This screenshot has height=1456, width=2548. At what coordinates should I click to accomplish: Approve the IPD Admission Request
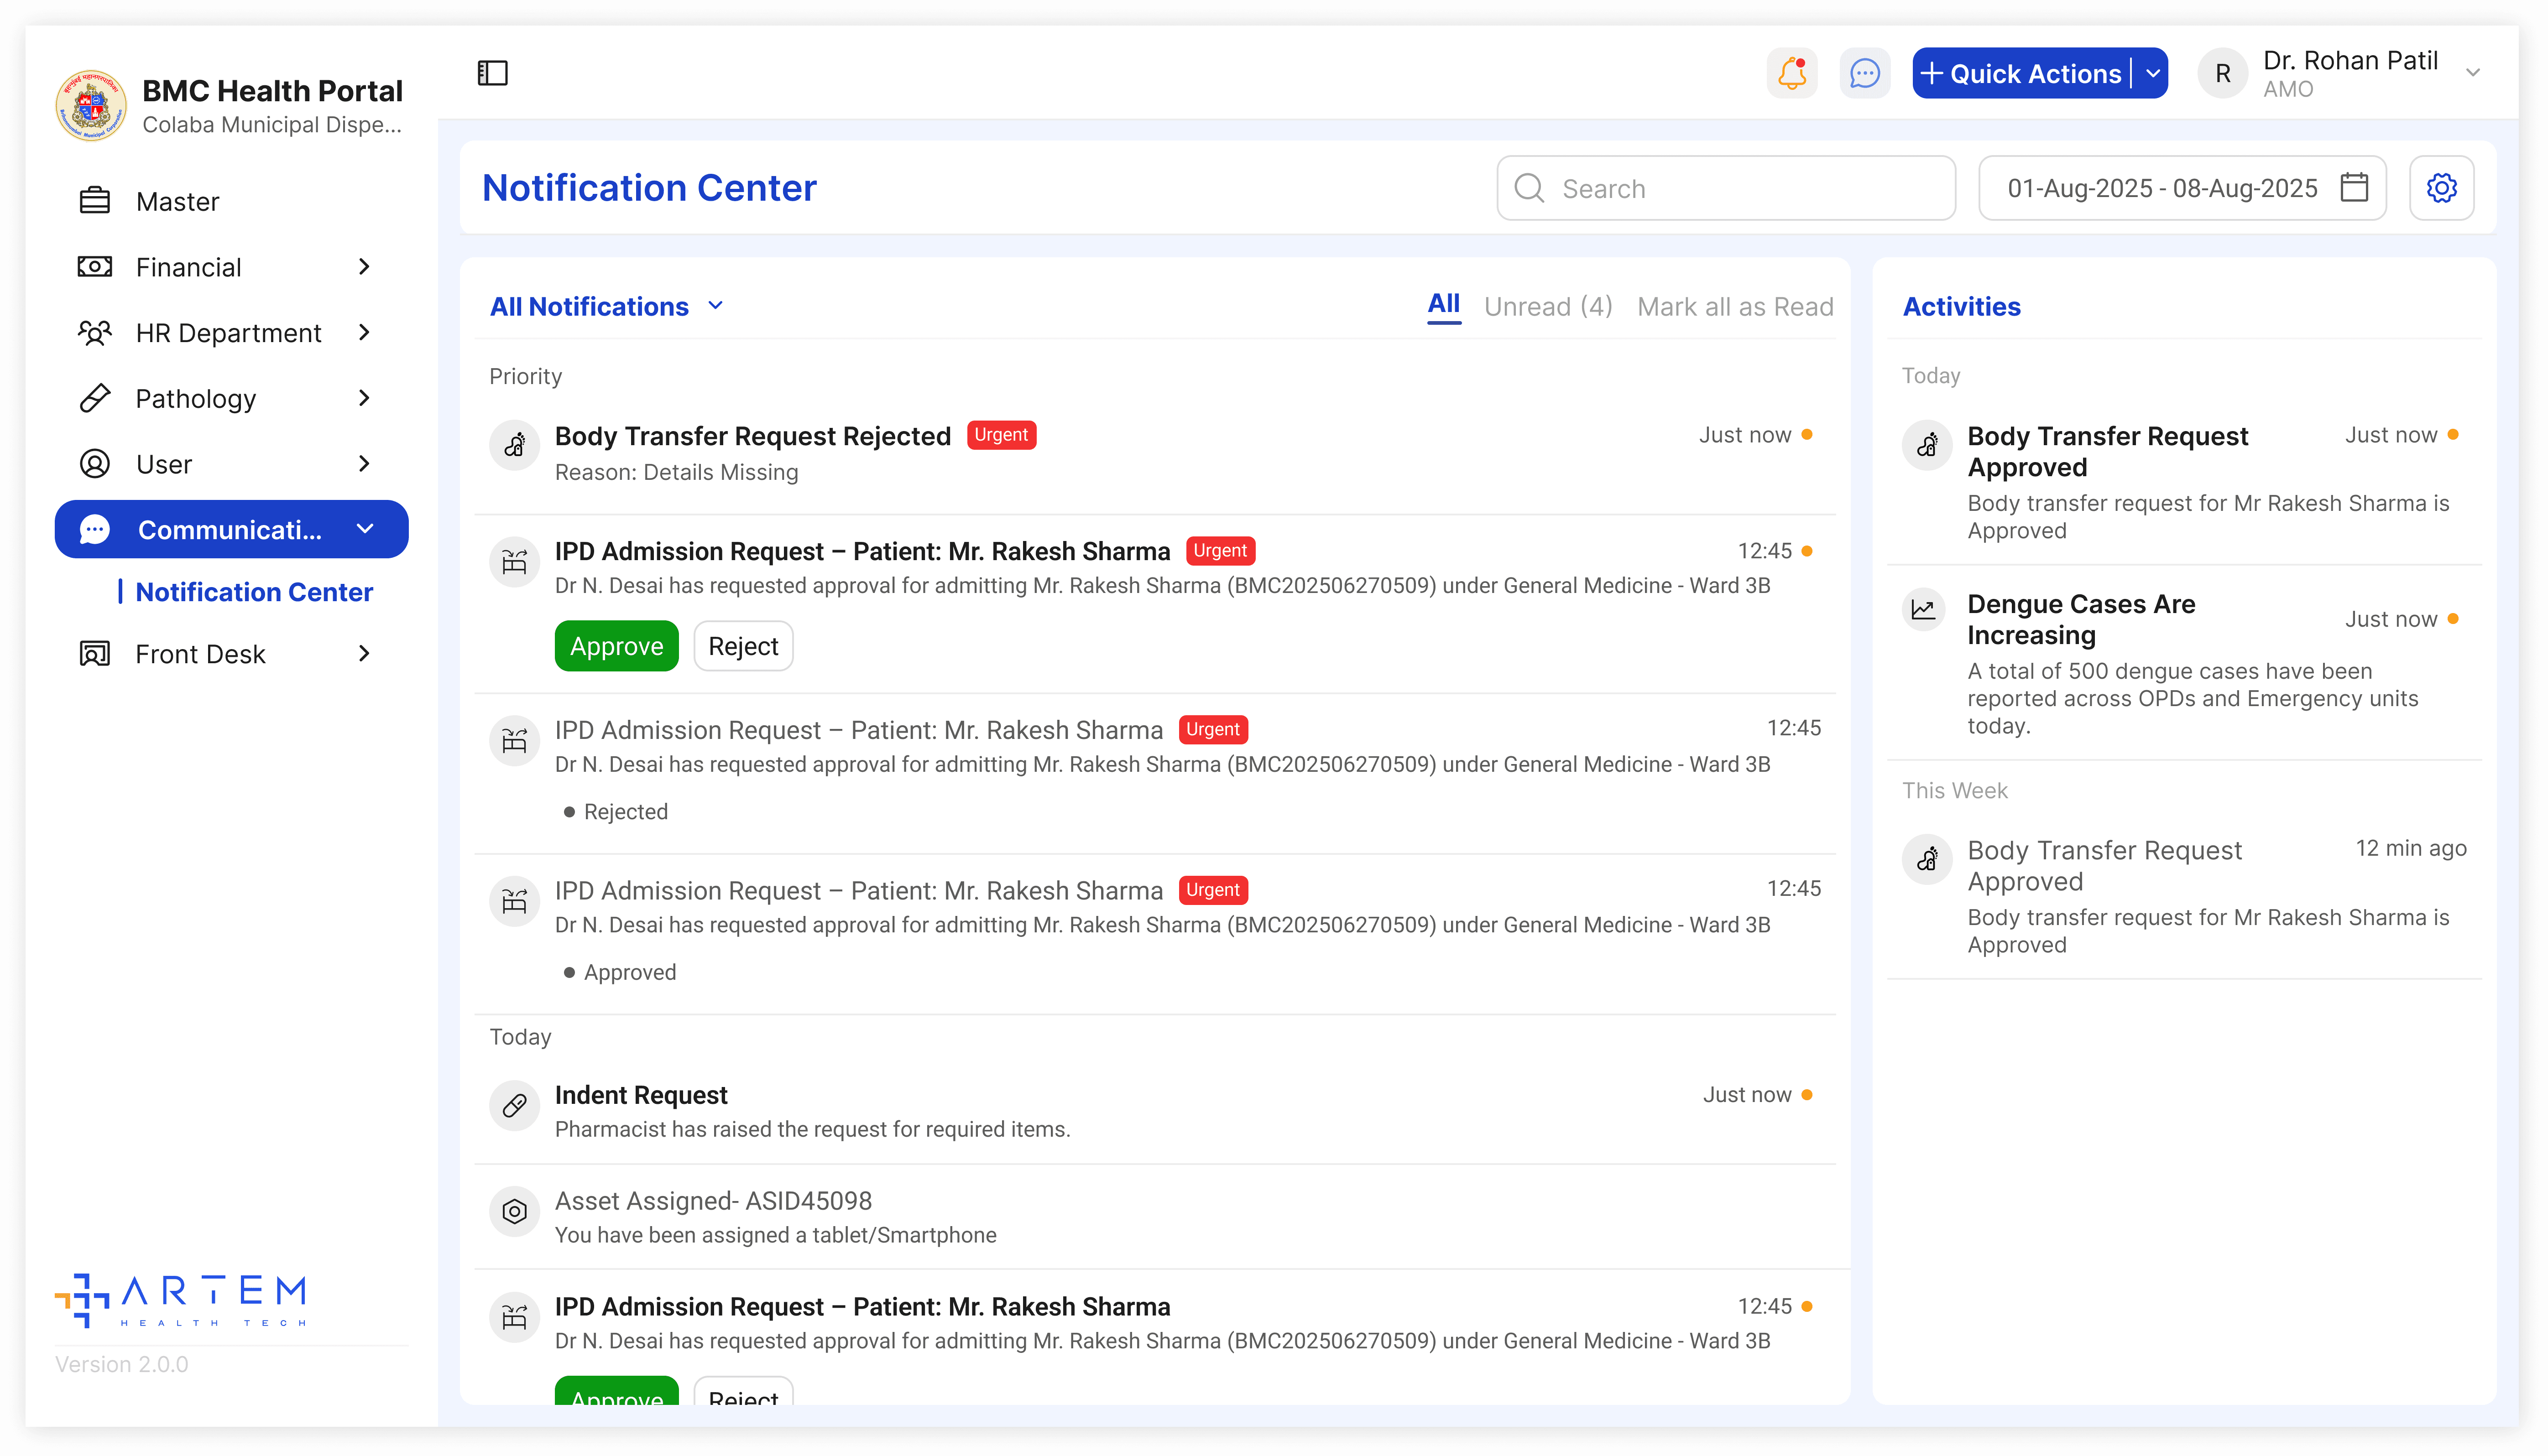coord(616,646)
